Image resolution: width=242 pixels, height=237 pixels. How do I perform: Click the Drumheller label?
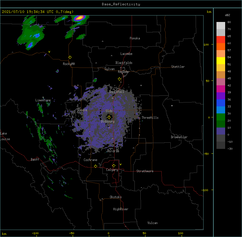click(x=179, y=137)
